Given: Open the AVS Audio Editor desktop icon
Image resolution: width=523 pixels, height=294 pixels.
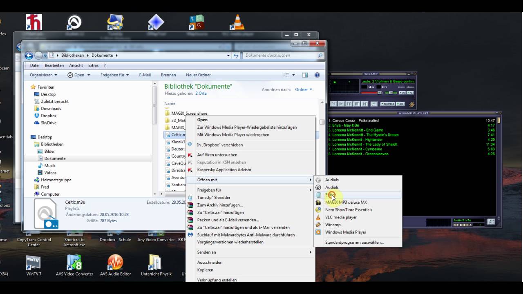Looking at the screenshot, I should coord(115,265).
